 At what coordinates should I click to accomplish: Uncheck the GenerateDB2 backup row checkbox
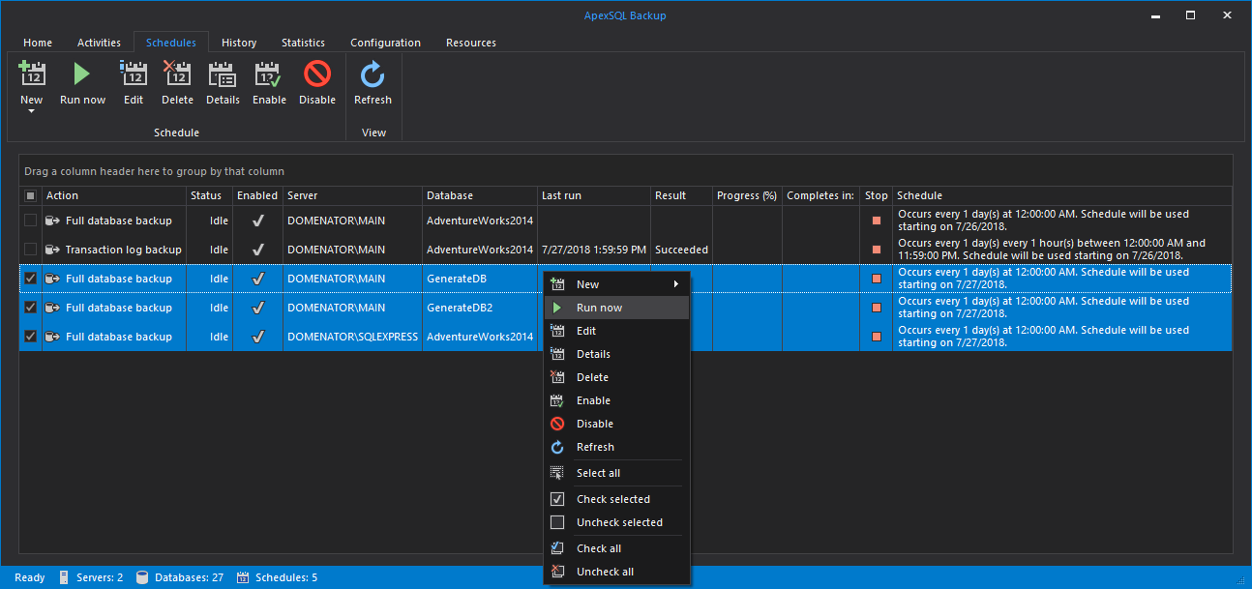point(30,308)
